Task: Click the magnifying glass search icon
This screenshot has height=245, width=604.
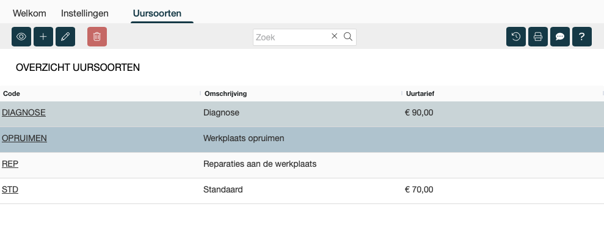Action: pos(348,36)
